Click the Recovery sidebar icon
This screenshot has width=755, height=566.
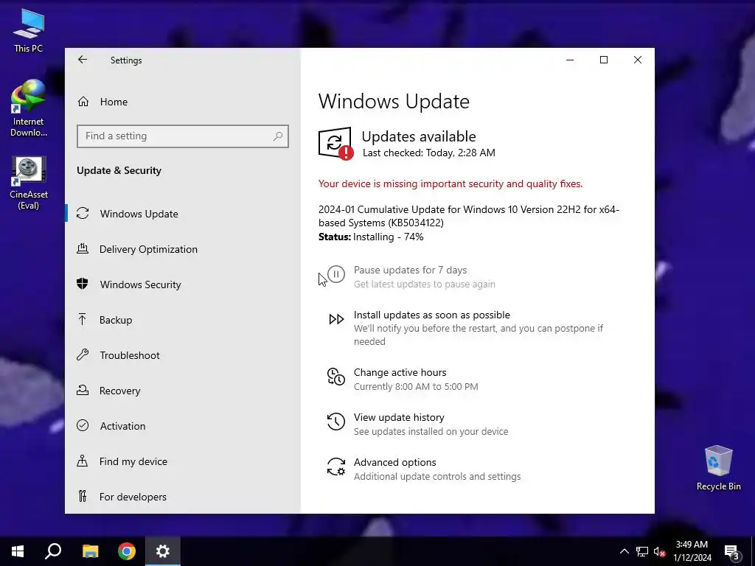83,391
